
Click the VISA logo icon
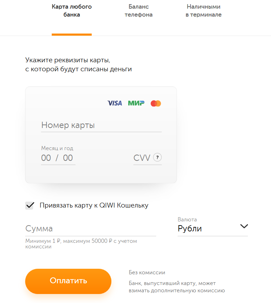click(114, 103)
